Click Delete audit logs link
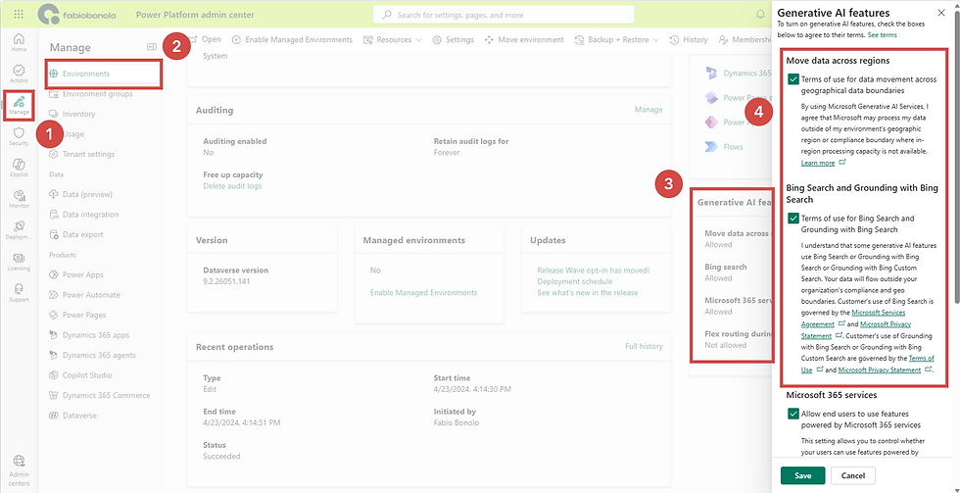Viewport: 960px width, 493px height. click(232, 185)
